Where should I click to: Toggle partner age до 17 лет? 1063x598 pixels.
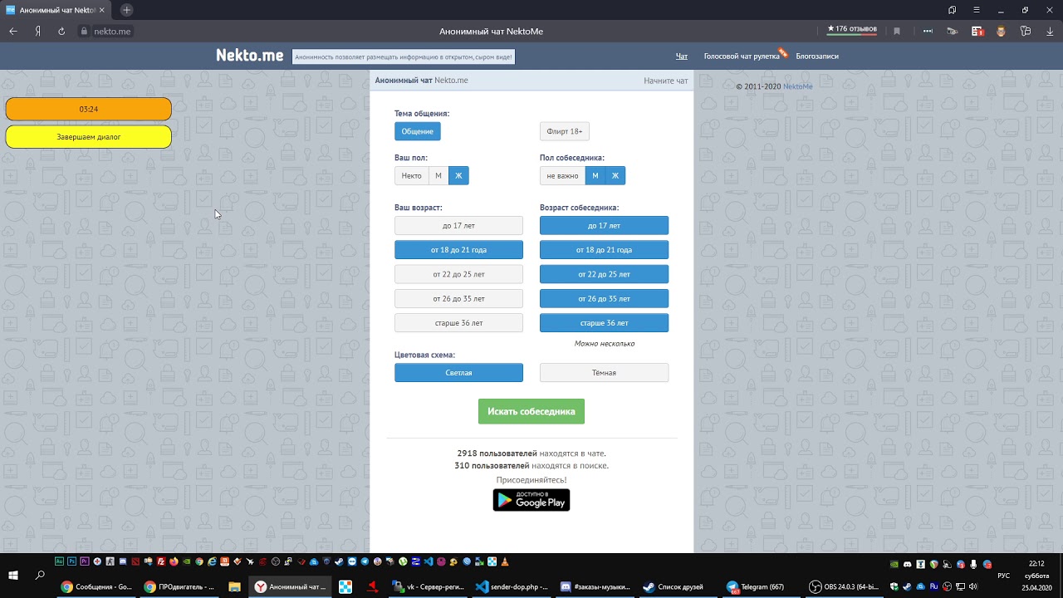pos(604,225)
